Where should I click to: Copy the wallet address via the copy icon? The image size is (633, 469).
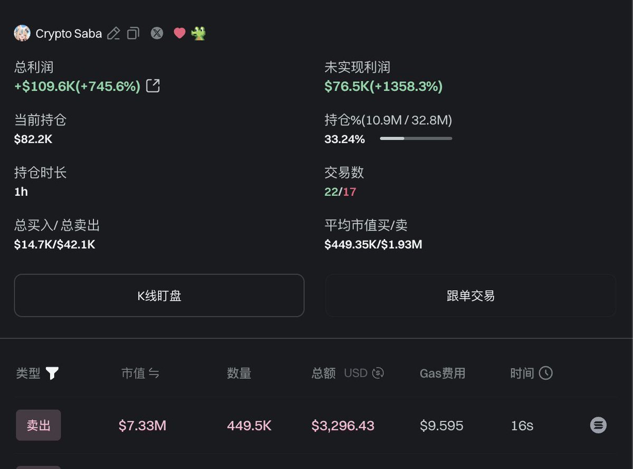pos(133,33)
